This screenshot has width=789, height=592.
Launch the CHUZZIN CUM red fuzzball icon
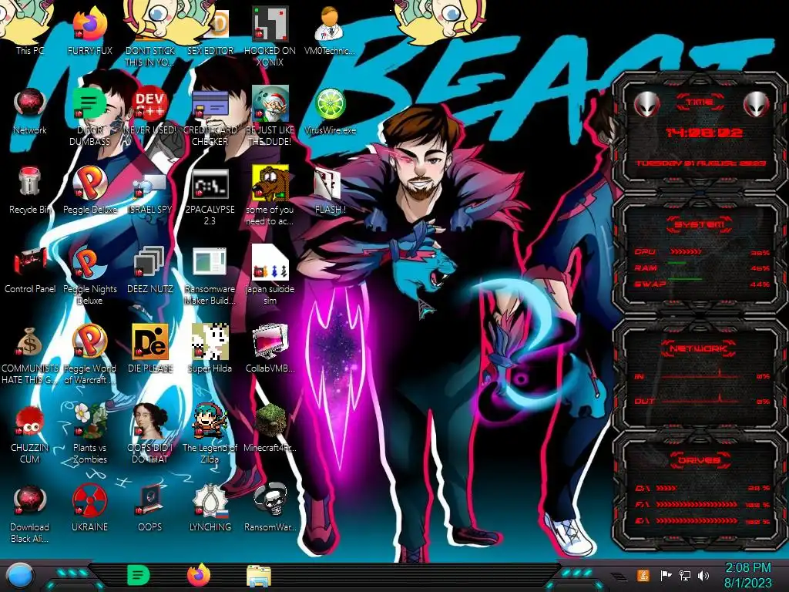click(30, 434)
